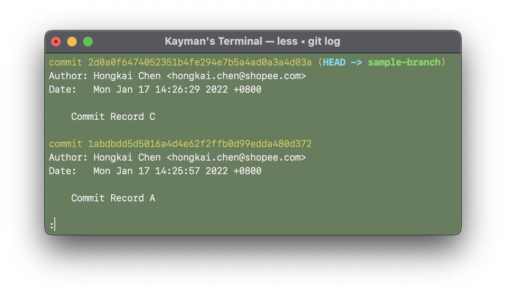Click the less pager colon prompt

[x=52, y=225]
